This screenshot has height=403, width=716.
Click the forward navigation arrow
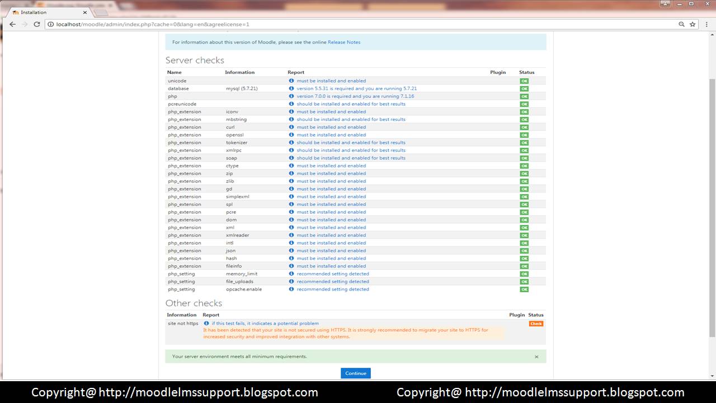click(25, 24)
